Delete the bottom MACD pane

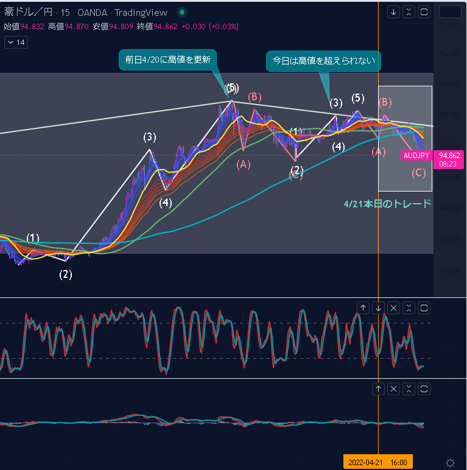point(394,389)
